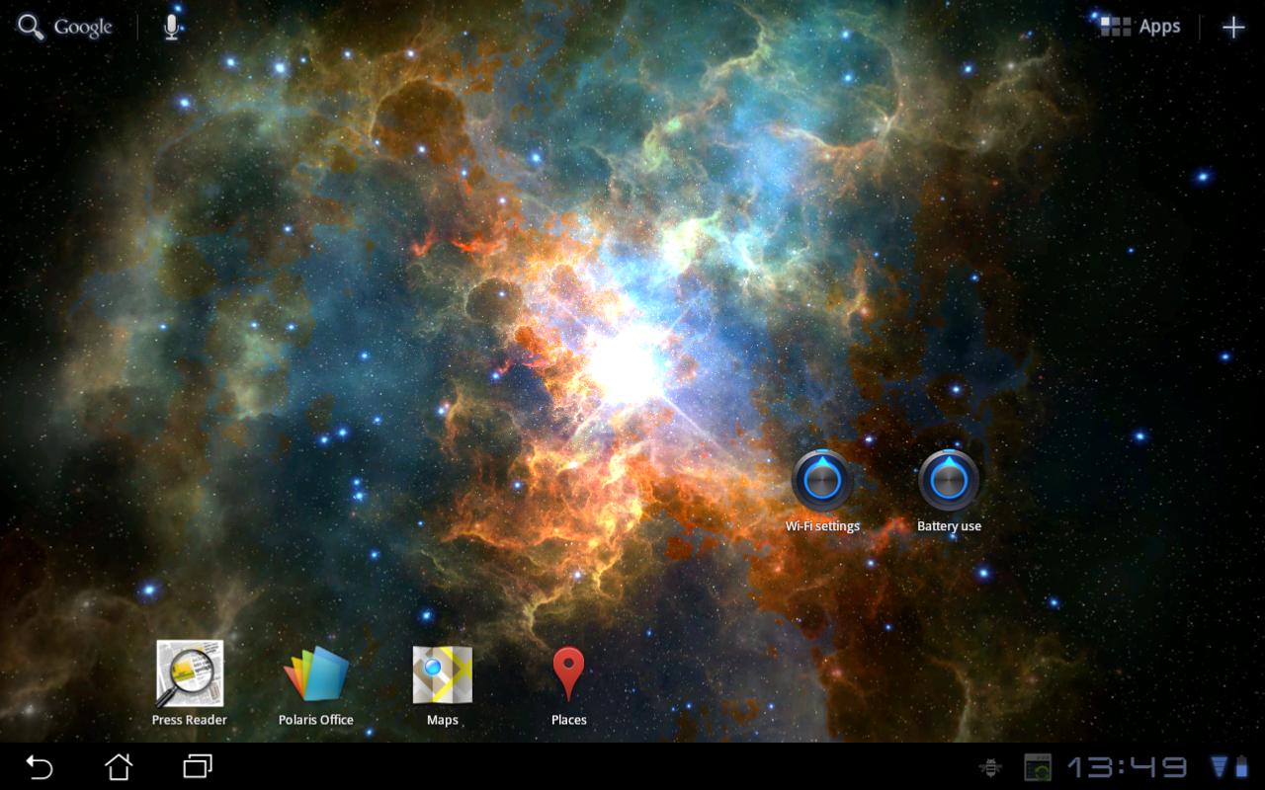
Task: Start voice search with the microphone
Action: click(x=171, y=28)
